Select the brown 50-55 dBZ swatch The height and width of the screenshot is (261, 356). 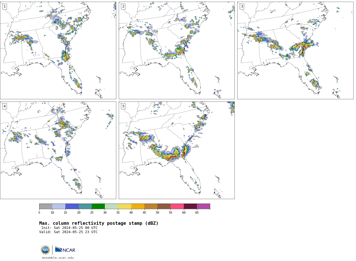pos(164,206)
